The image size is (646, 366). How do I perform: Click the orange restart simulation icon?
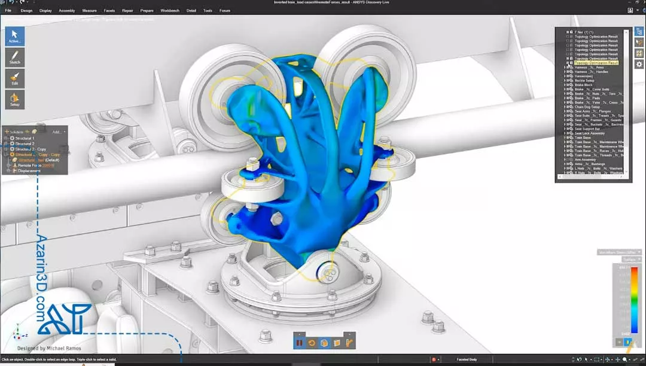tap(312, 343)
